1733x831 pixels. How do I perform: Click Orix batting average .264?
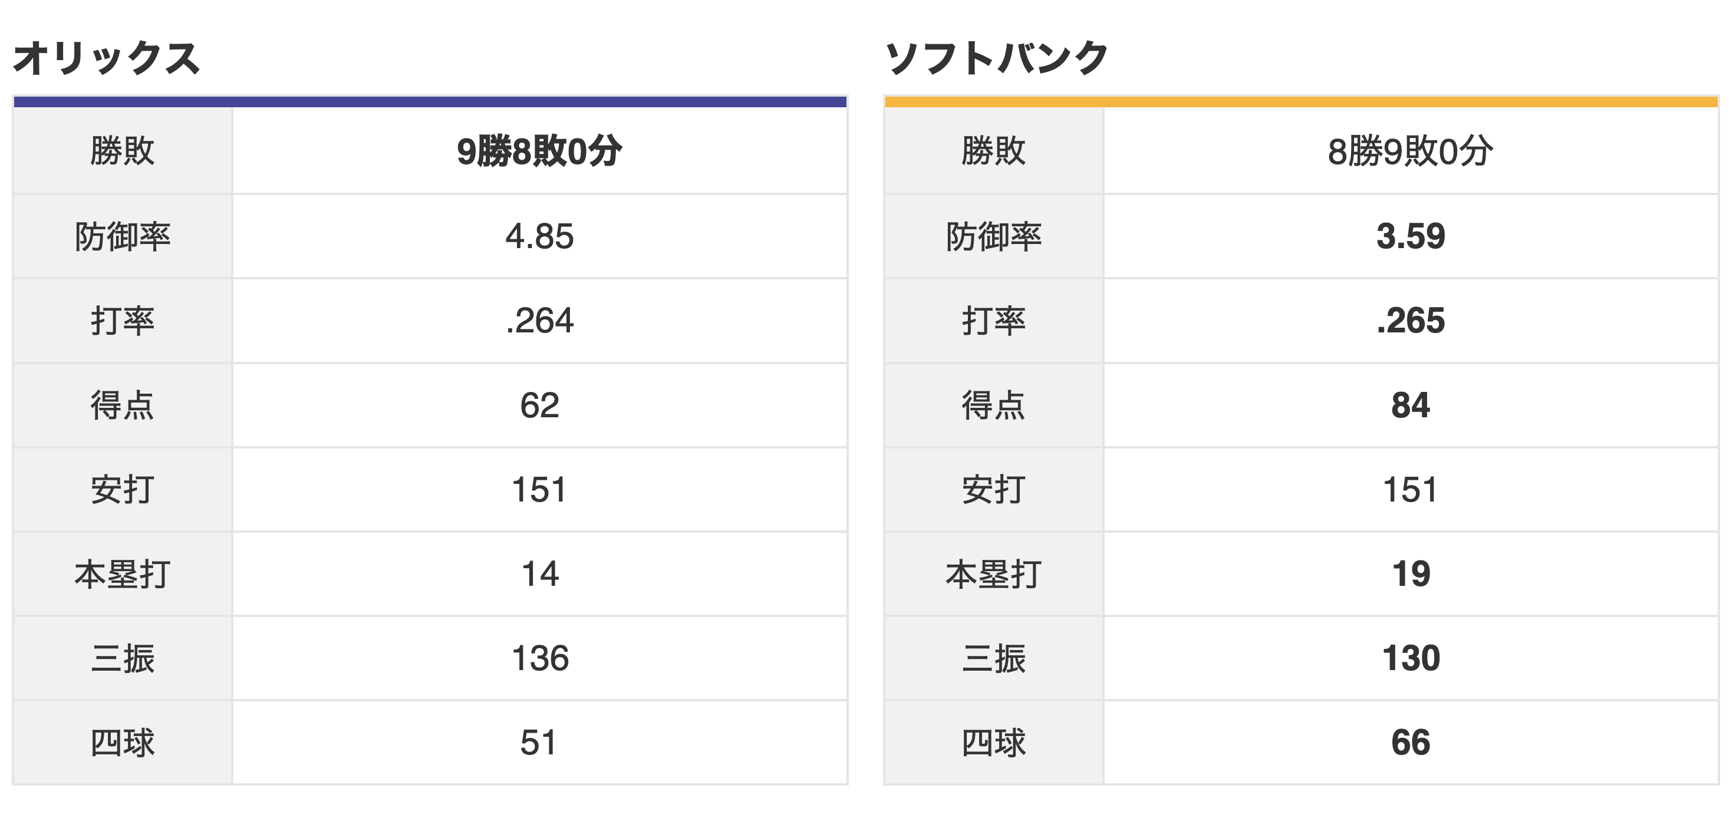pyautogui.click(x=539, y=320)
